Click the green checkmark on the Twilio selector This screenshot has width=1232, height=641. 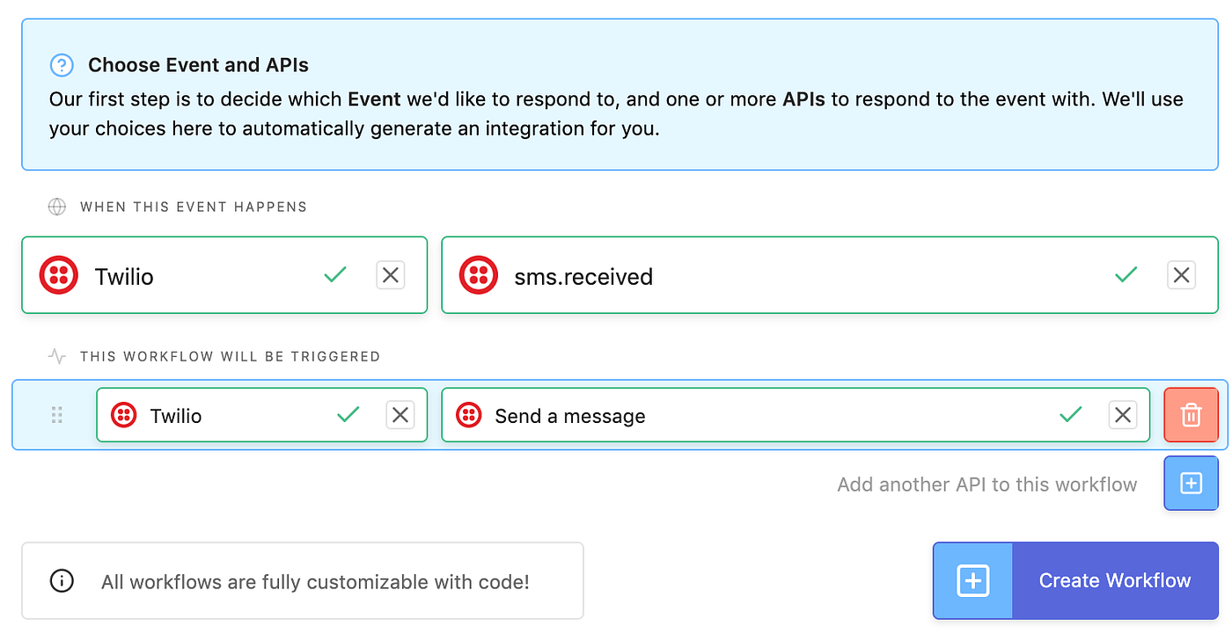pyautogui.click(x=335, y=274)
